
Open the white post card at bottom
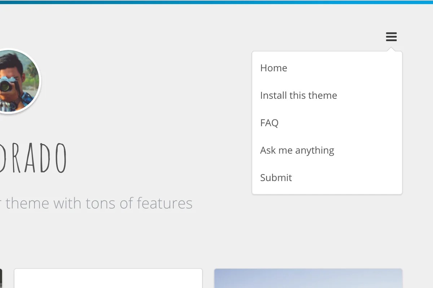108,278
